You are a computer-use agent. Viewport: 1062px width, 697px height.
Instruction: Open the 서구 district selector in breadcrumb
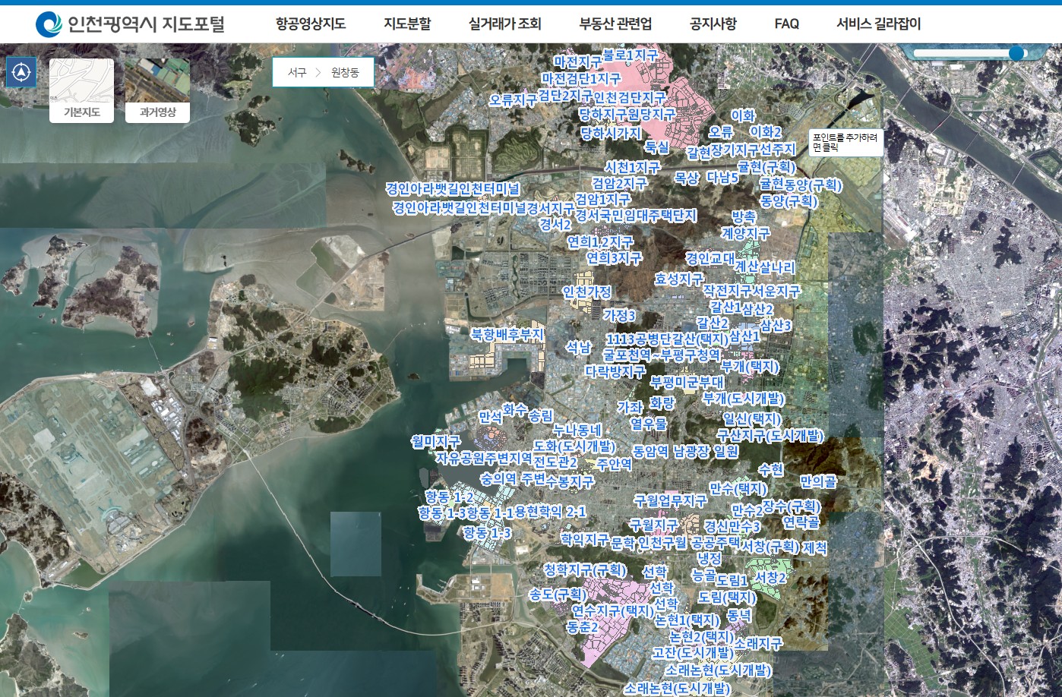(x=297, y=72)
